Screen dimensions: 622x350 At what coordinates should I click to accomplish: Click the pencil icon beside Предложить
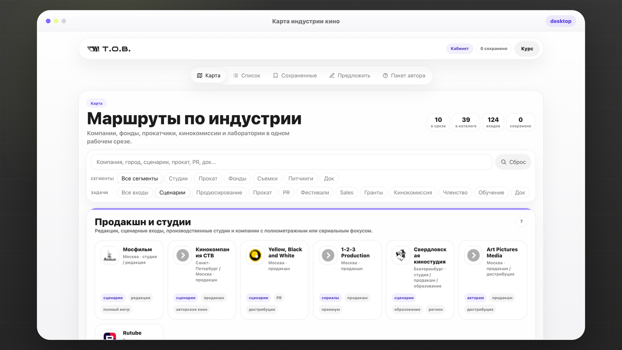point(332,76)
